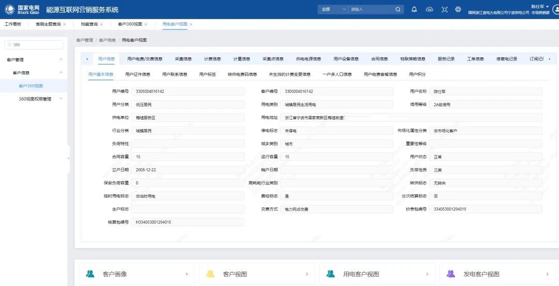Open the 全部 search scope dropdown

point(333,10)
